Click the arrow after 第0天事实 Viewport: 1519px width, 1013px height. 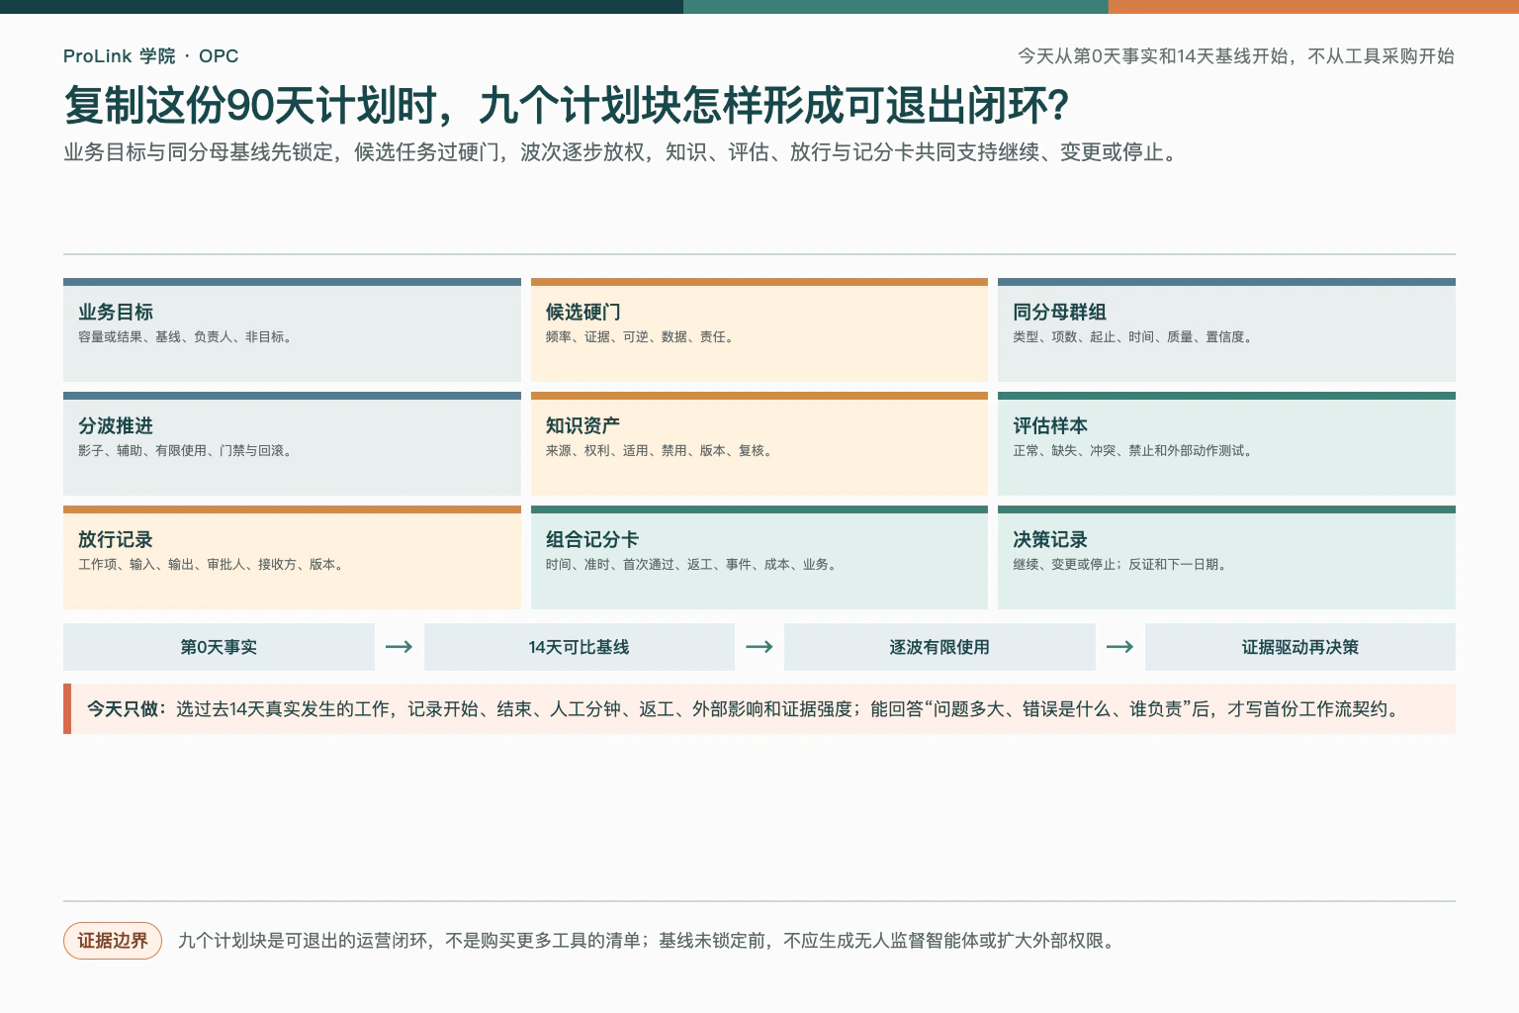pos(399,647)
